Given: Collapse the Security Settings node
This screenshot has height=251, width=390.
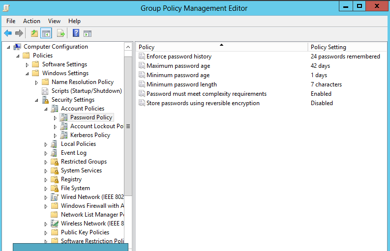Looking at the screenshot, I should (x=37, y=100).
